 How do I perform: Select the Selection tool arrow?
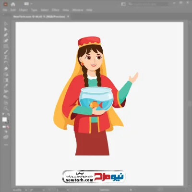point(6,24)
